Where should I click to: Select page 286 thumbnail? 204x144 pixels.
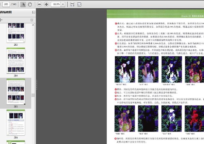tap(16, 122)
